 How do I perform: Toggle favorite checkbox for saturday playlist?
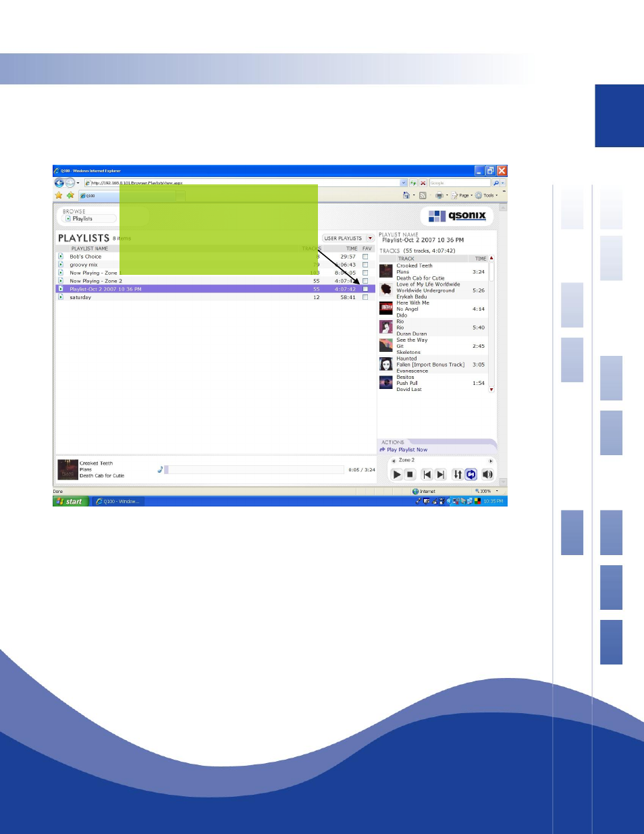(x=365, y=297)
